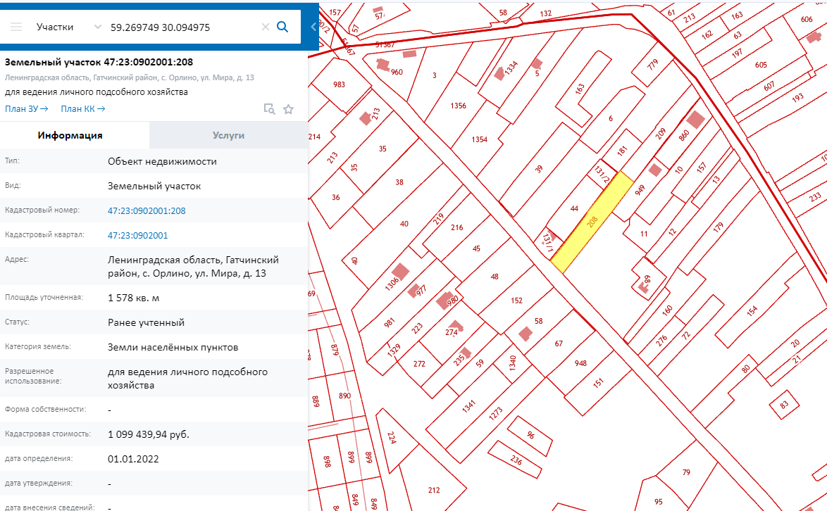Viewport: 827px width, 511px height.
Task: Click the address value in the info table
Action: click(x=194, y=267)
